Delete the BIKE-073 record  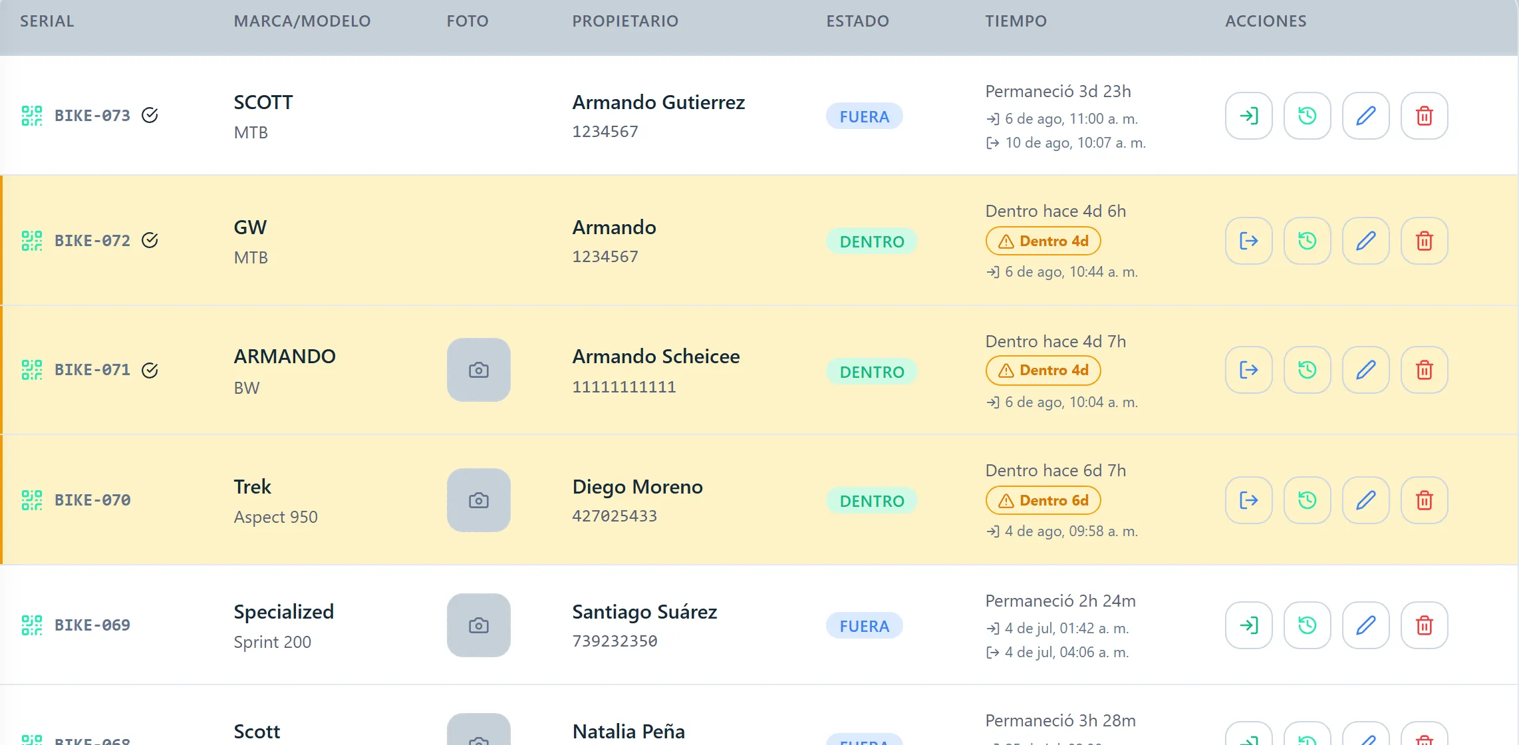click(x=1424, y=116)
